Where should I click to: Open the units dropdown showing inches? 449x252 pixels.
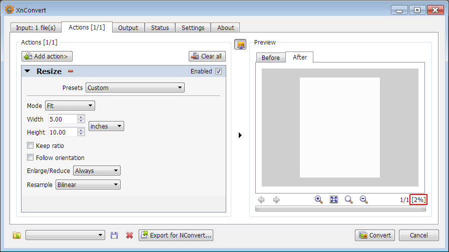click(x=106, y=126)
